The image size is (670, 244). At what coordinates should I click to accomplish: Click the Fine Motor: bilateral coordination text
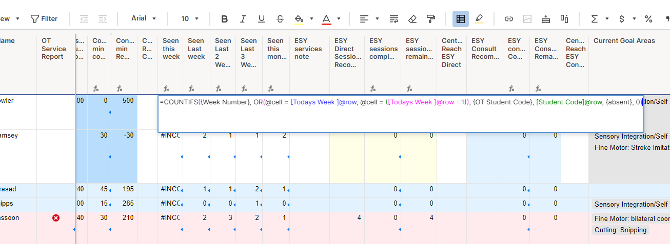632,218
